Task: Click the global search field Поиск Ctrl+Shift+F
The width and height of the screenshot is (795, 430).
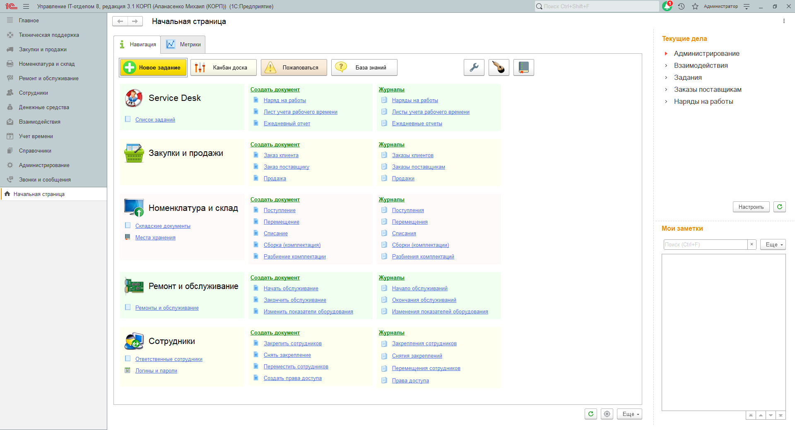Action: click(x=596, y=6)
